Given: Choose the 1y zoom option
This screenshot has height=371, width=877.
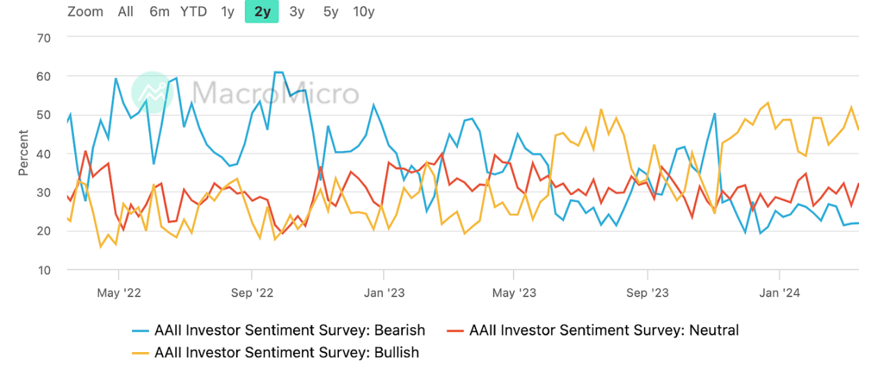Looking at the screenshot, I should pos(228,11).
